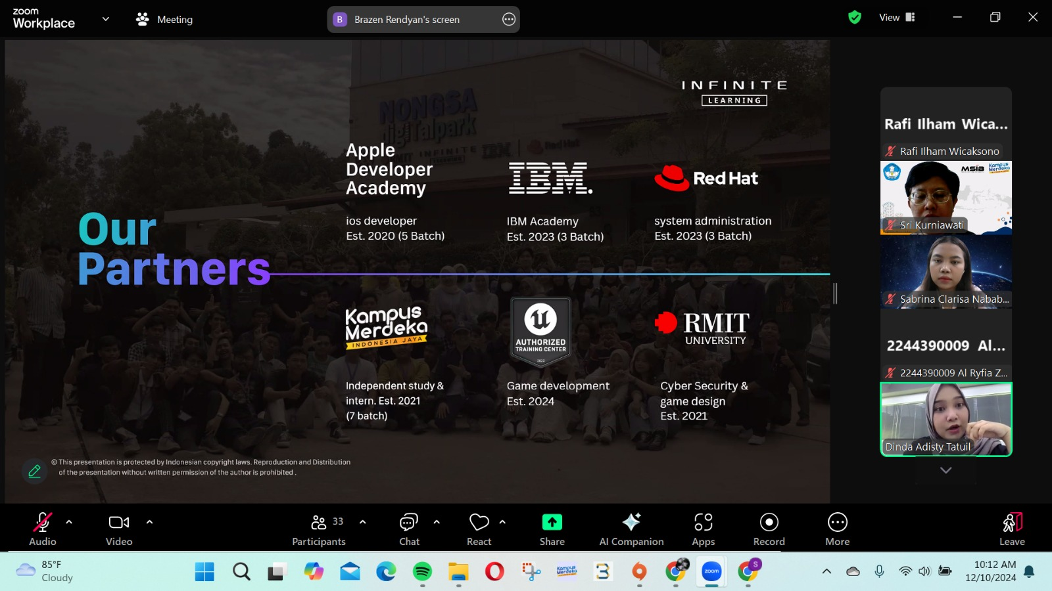Expand reactions options arrow
The height and width of the screenshot is (591, 1052).
pyautogui.click(x=502, y=522)
